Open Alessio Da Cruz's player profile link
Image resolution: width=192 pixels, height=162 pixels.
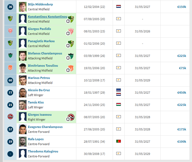click(x=39, y=90)
